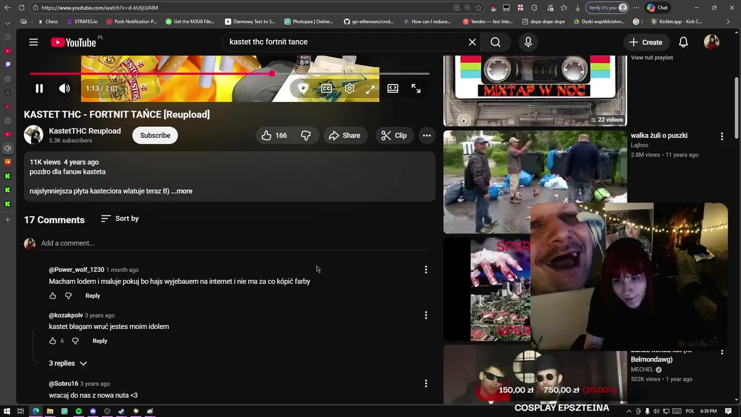This screenshot has width=741, height=417.
Task: Open KastetTHC Reupload channel avatar
Action: [34, 135]
